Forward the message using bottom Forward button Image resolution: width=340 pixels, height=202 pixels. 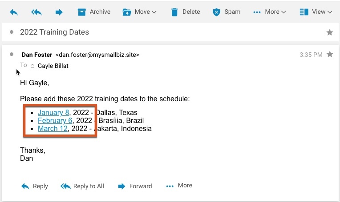click(x=135, y=186)
